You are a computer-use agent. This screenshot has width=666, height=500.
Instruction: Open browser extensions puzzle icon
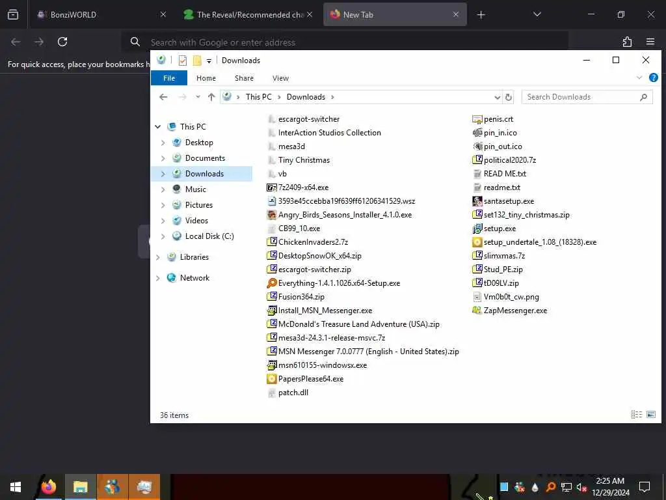tap(627, 42)
